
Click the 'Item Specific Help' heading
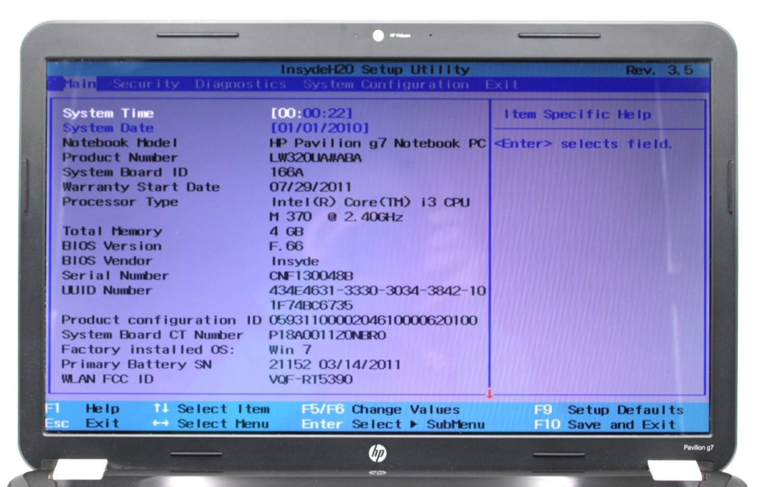tap(577, 114)
